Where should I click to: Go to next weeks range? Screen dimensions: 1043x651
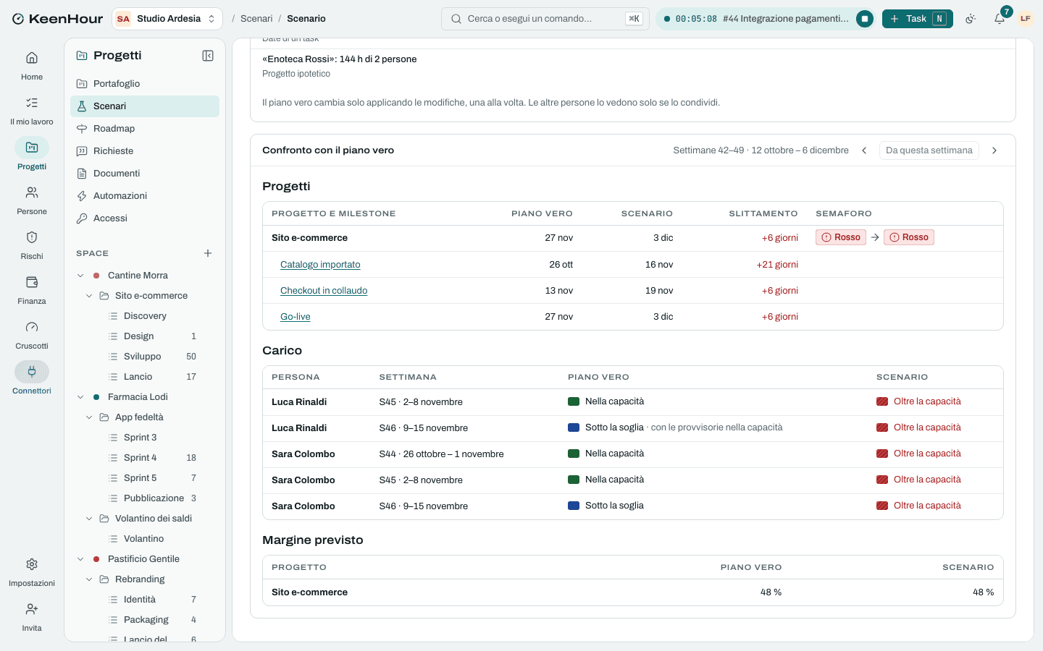pyautogui.click(x=994, y=150)
